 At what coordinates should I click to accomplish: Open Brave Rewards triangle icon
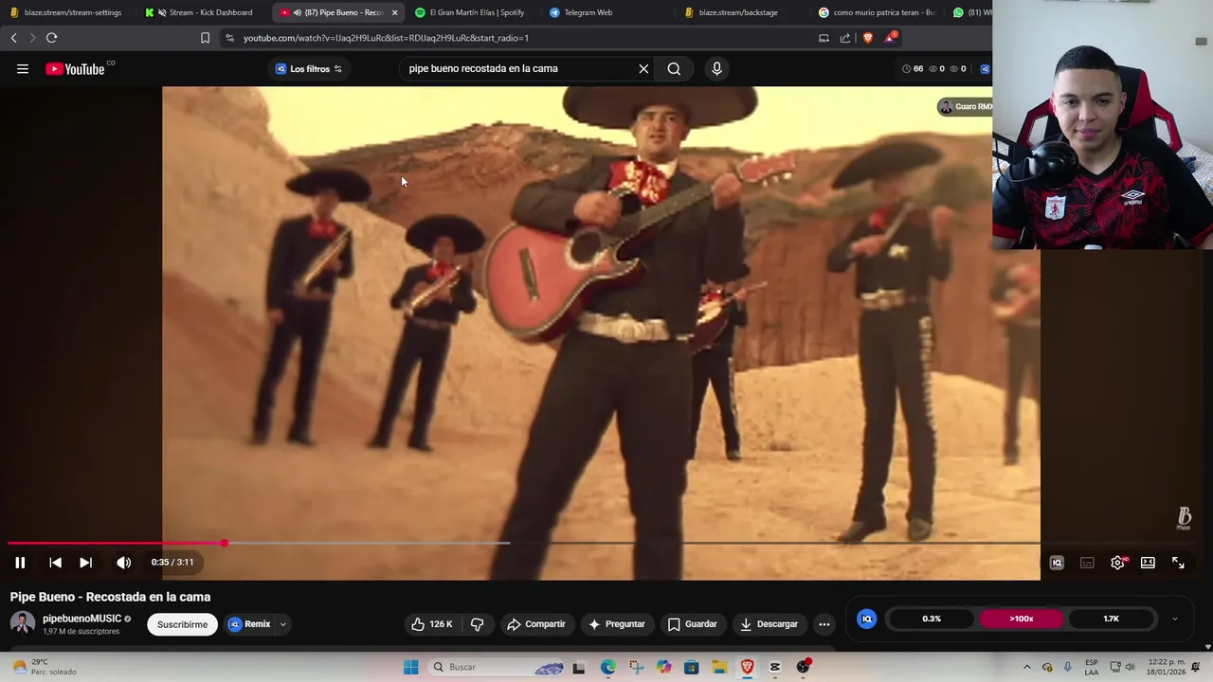[x=890, y=38]
